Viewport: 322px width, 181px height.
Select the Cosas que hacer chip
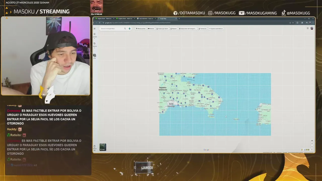[x=162, y=29]
